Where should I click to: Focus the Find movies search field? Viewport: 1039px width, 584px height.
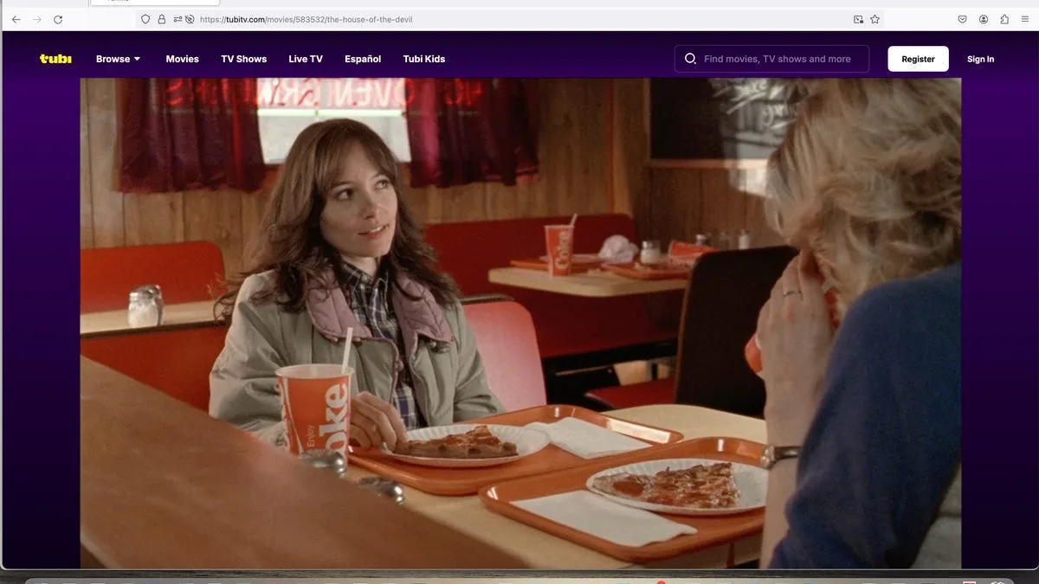[x=779, y=59]
